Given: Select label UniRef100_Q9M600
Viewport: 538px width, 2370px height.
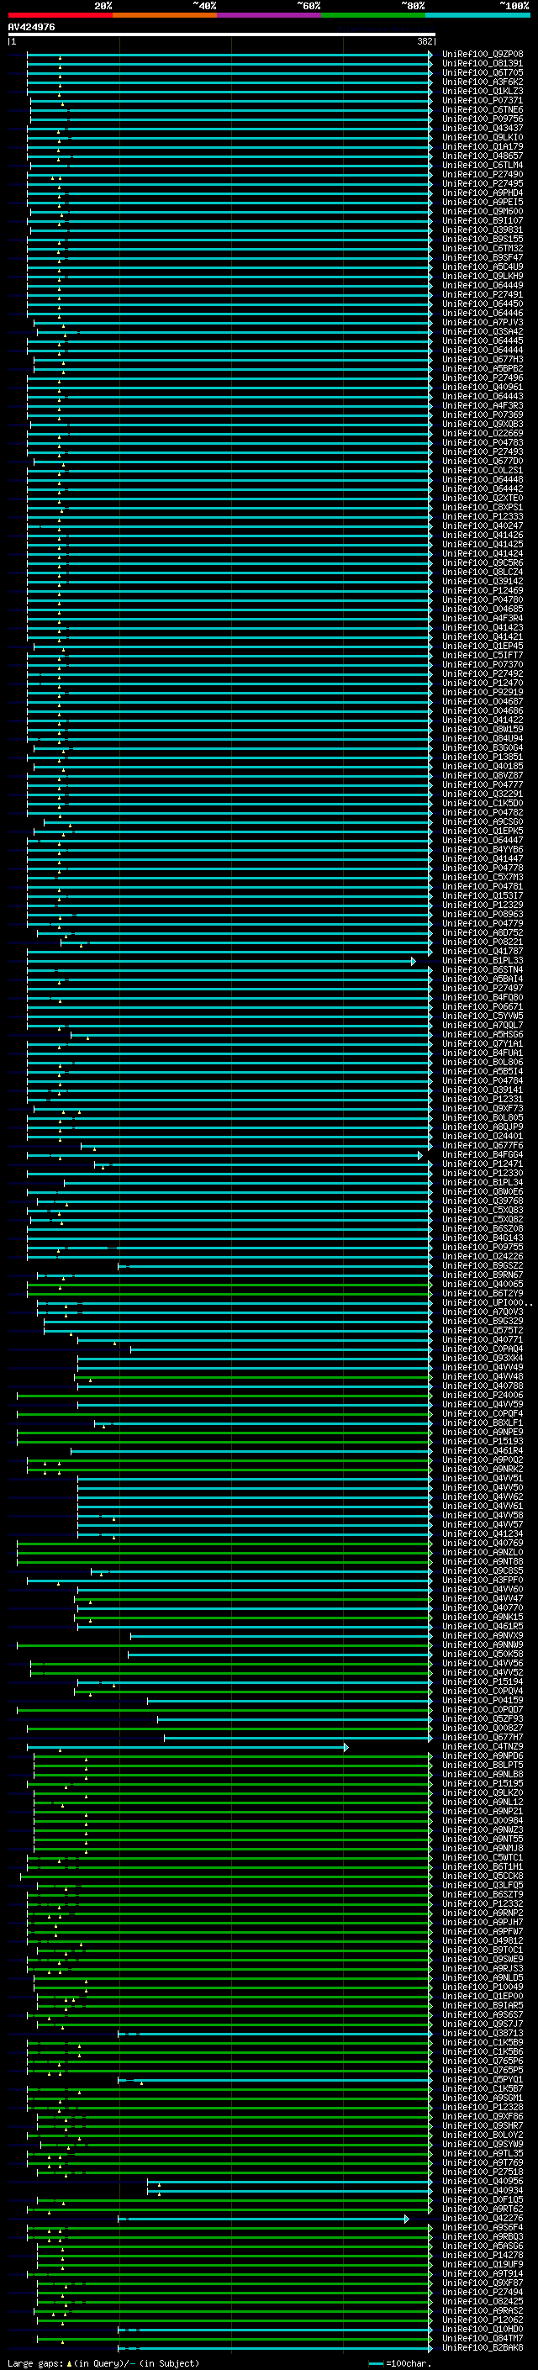Looking at the screenshot, I should 483,212.
